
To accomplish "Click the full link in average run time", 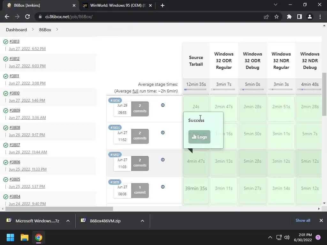I will coord(135,91).
